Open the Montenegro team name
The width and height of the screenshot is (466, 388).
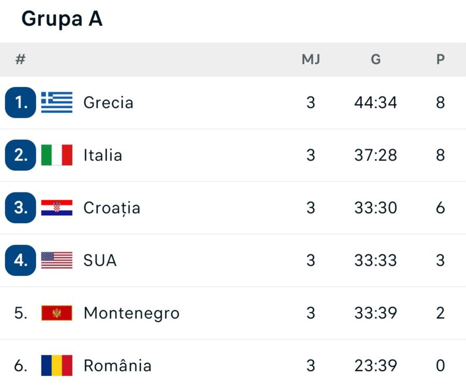(x=132, y=314)
